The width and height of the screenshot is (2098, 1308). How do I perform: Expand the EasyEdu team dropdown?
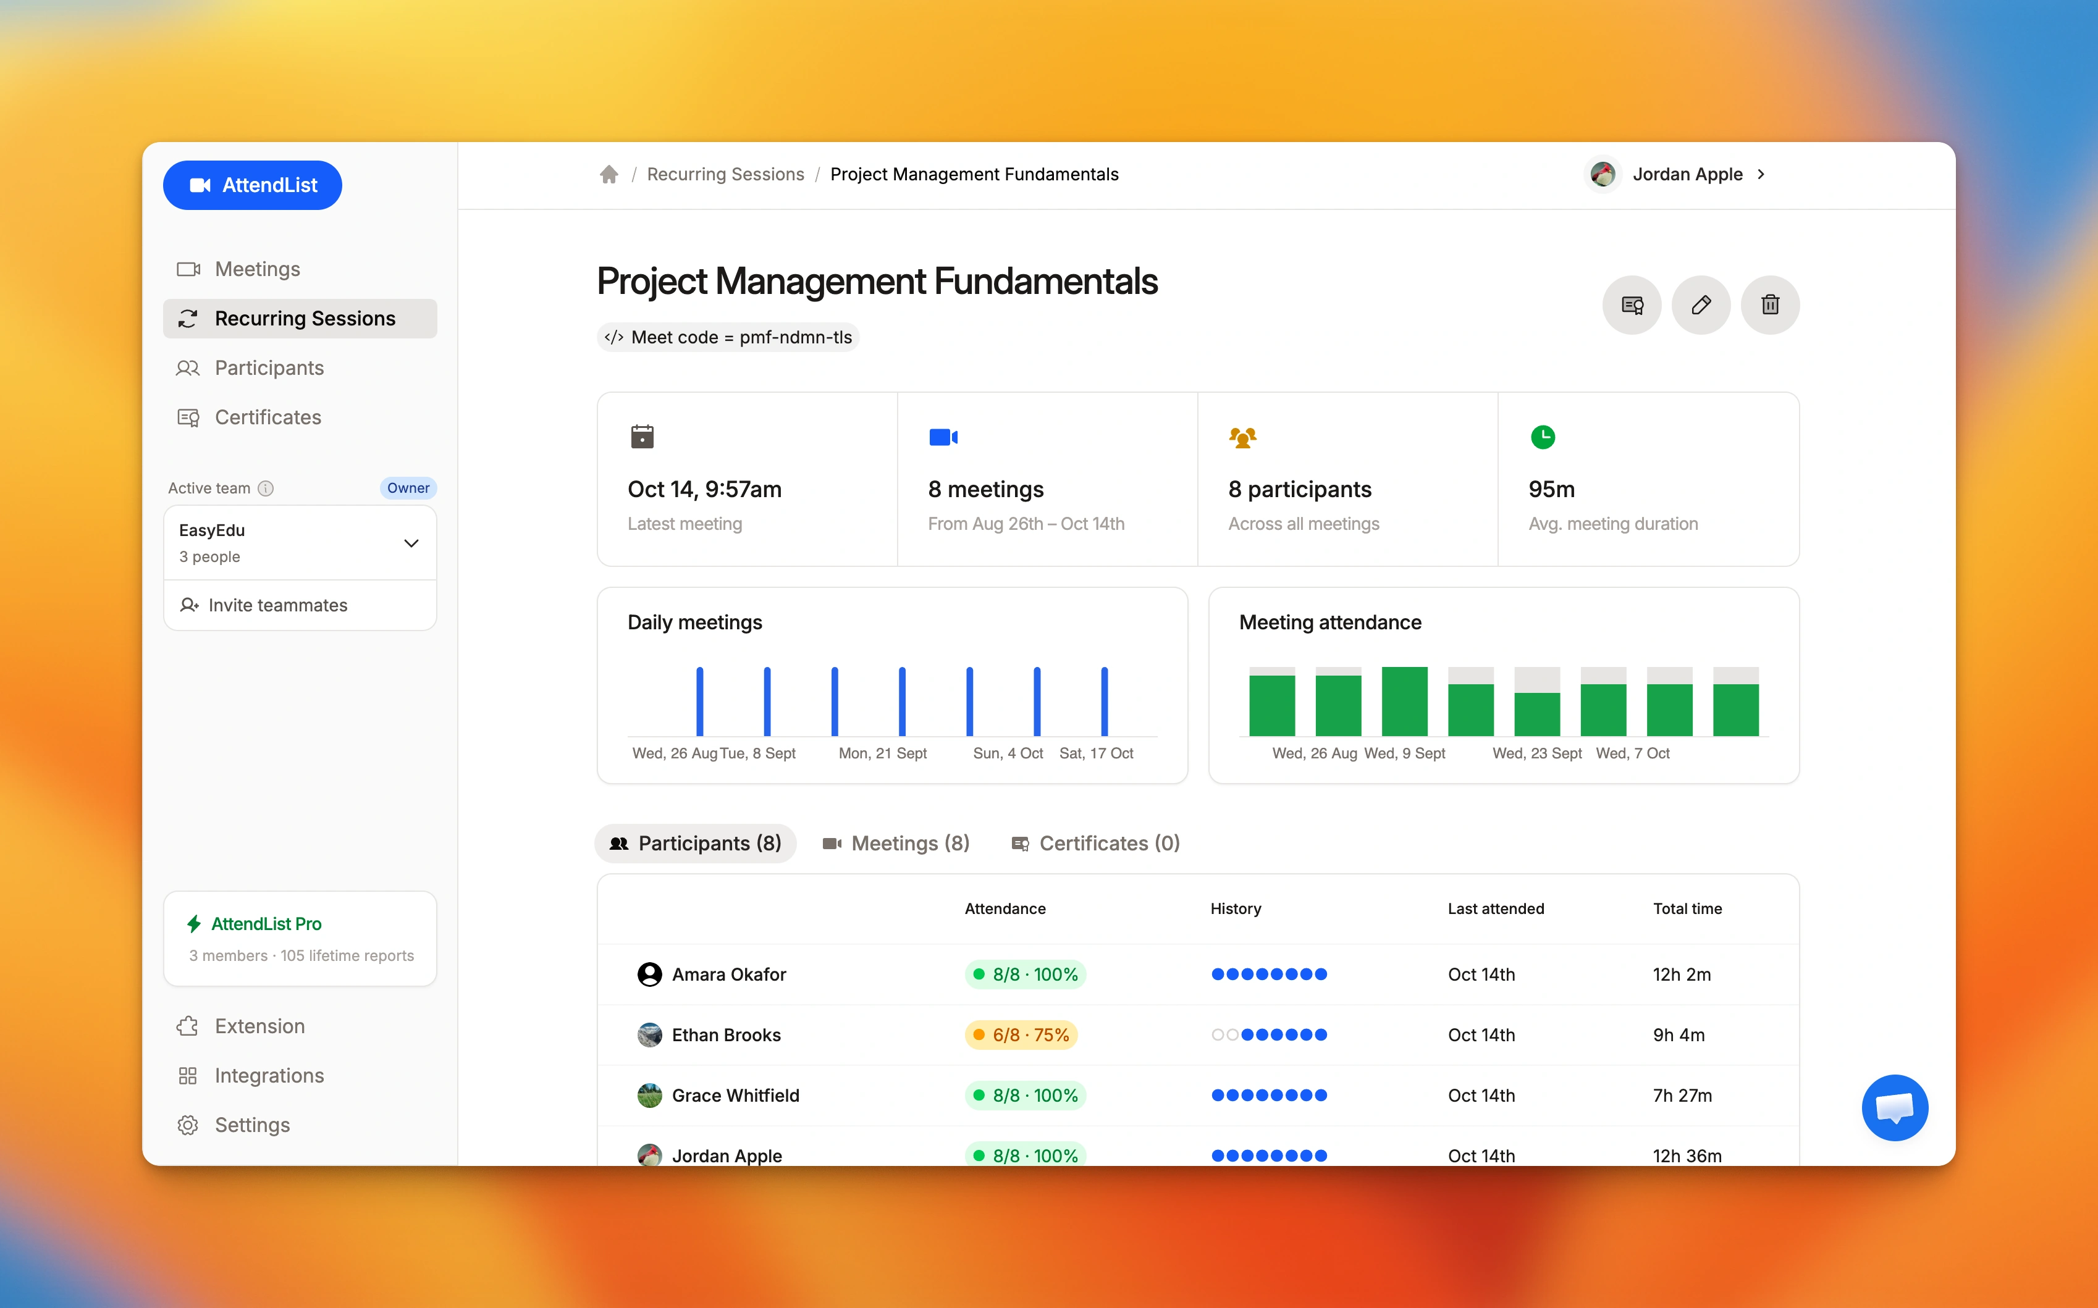(x=300, y=542)
